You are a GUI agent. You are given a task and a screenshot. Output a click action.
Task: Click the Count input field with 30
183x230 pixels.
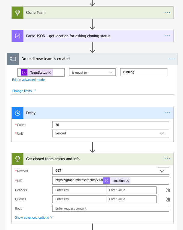(110, 125)
